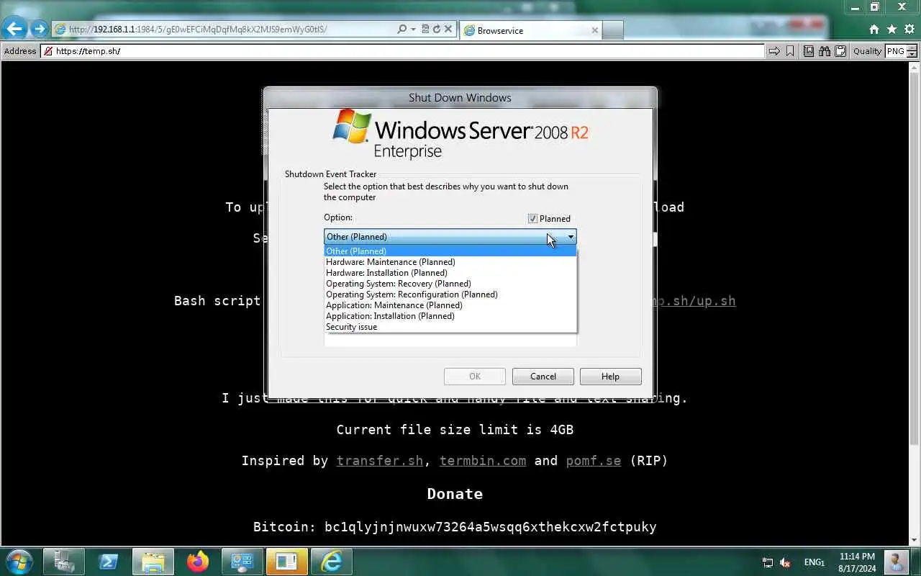Click the compatibility view icon in the IE address bar
Screen dimensions: 921x576
coord(425,30)
